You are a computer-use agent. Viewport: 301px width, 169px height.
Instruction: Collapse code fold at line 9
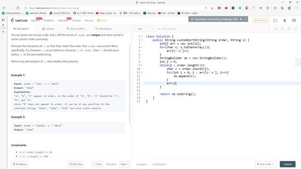(x=142, y=65)
